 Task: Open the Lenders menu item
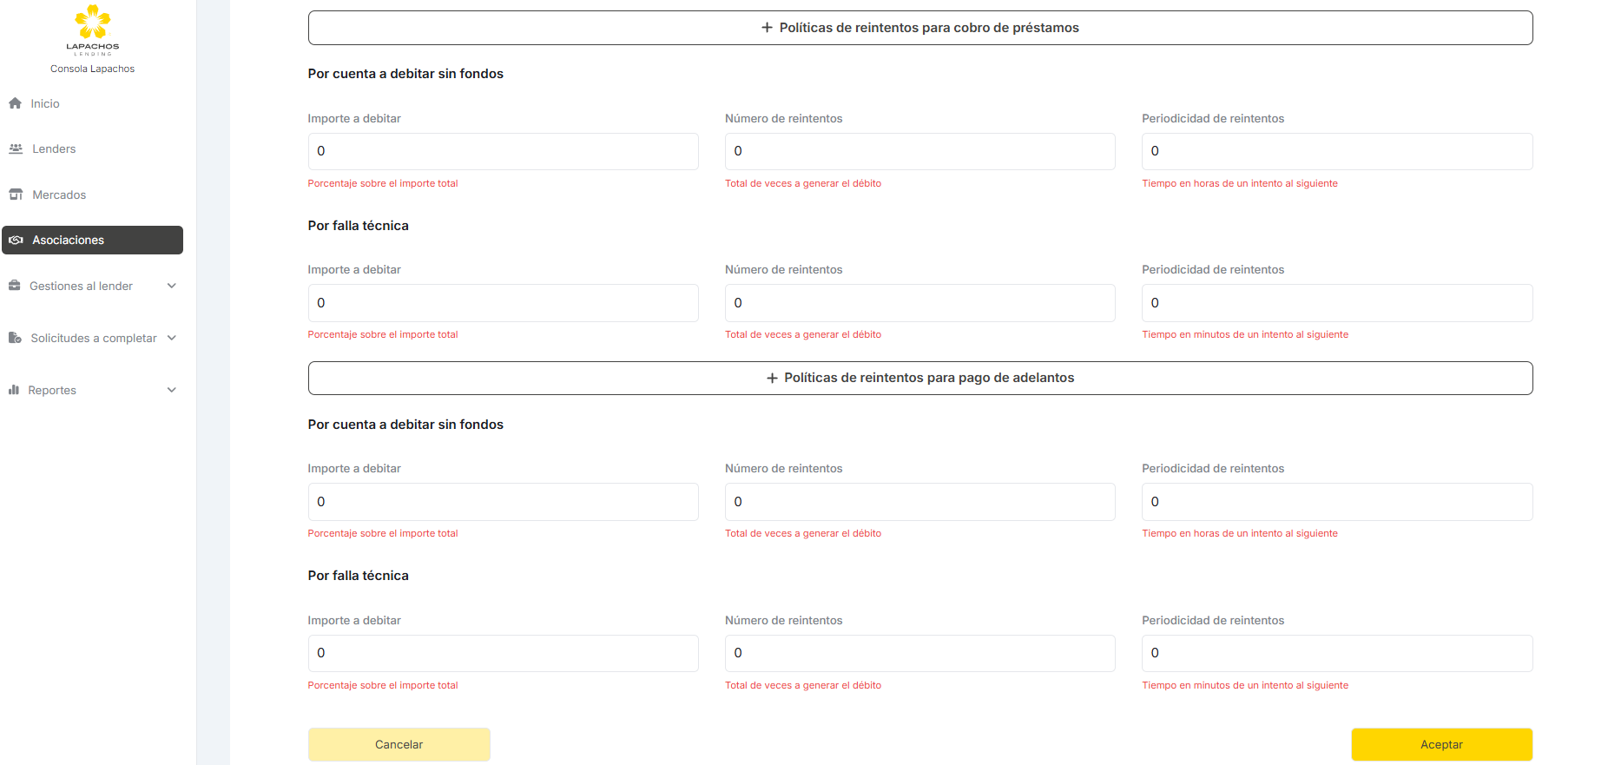pyautogui.click(x=54, y=148)
